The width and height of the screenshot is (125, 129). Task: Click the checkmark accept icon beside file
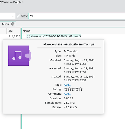click(x=18, y=16)
